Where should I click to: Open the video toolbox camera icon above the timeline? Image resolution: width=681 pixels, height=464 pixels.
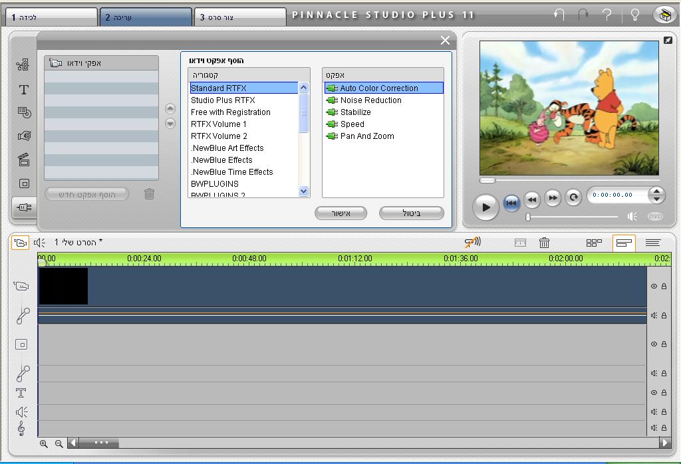[20, 242]
